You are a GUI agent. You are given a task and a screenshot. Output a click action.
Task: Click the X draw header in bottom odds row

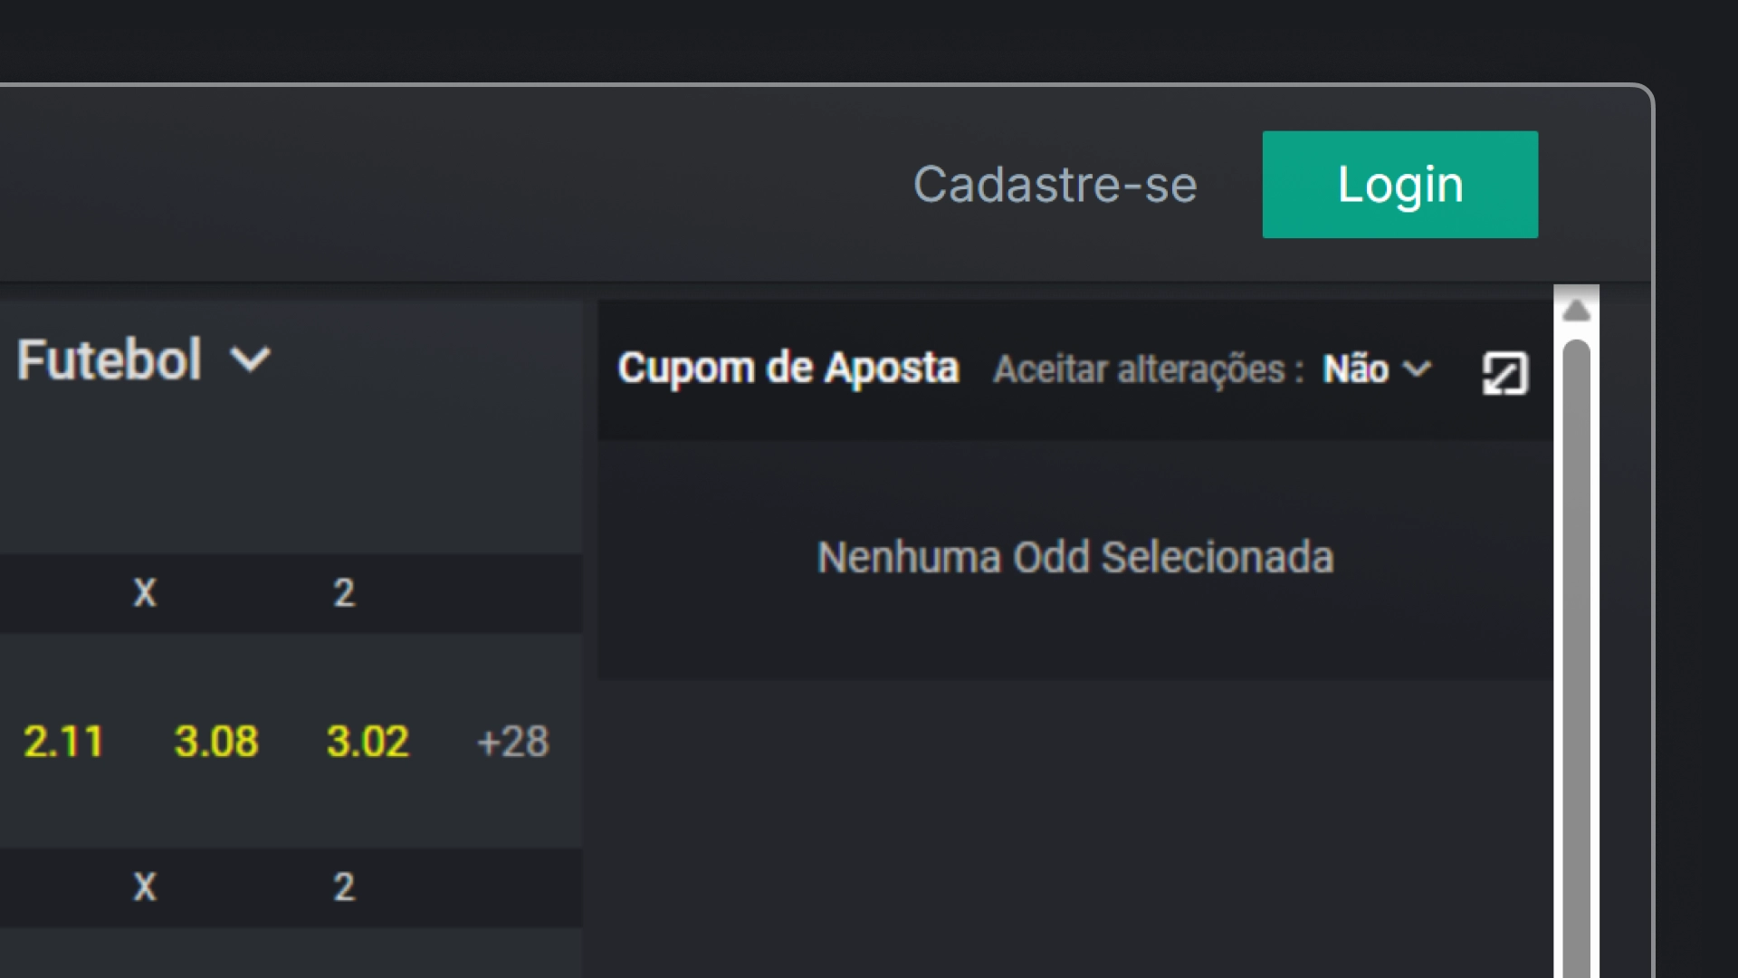pyautogui.click(x=145, y=887)
